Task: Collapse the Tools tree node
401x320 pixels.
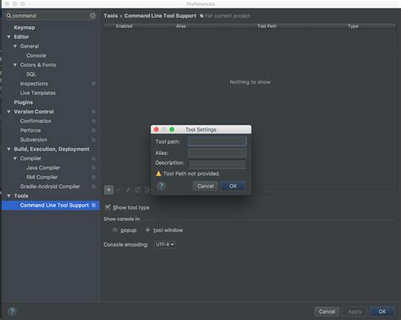Action: point(8,196)
